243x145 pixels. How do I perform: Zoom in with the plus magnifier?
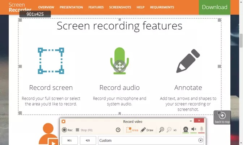(162, 130)
